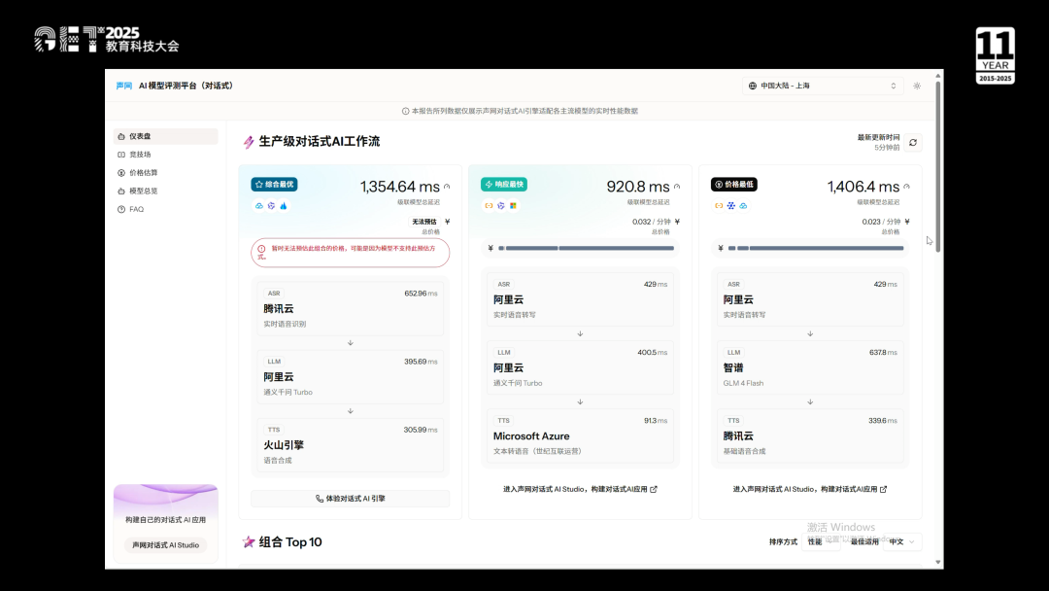
Task: Click 声网对话式 AI Studio sidebar button
Action: click(x=165, y=544)
